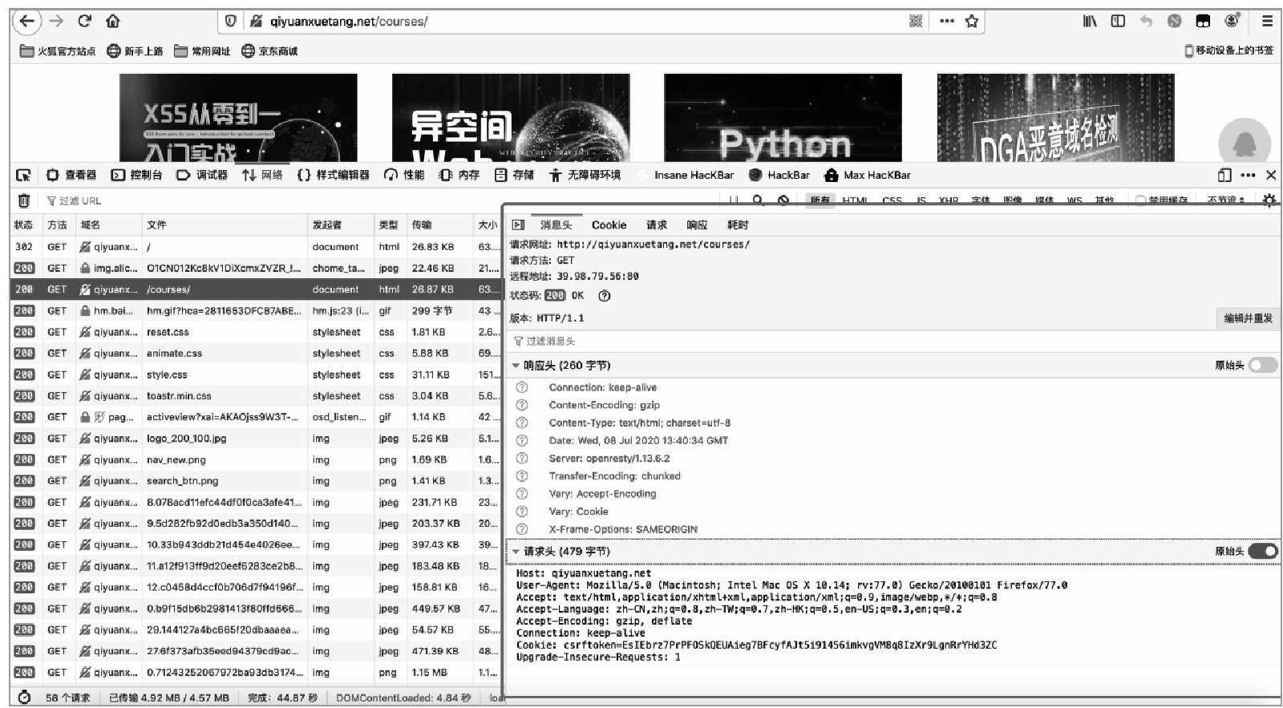
Task: Click the 编辑并重发 edit and resend button
Action: [1248, 318]
